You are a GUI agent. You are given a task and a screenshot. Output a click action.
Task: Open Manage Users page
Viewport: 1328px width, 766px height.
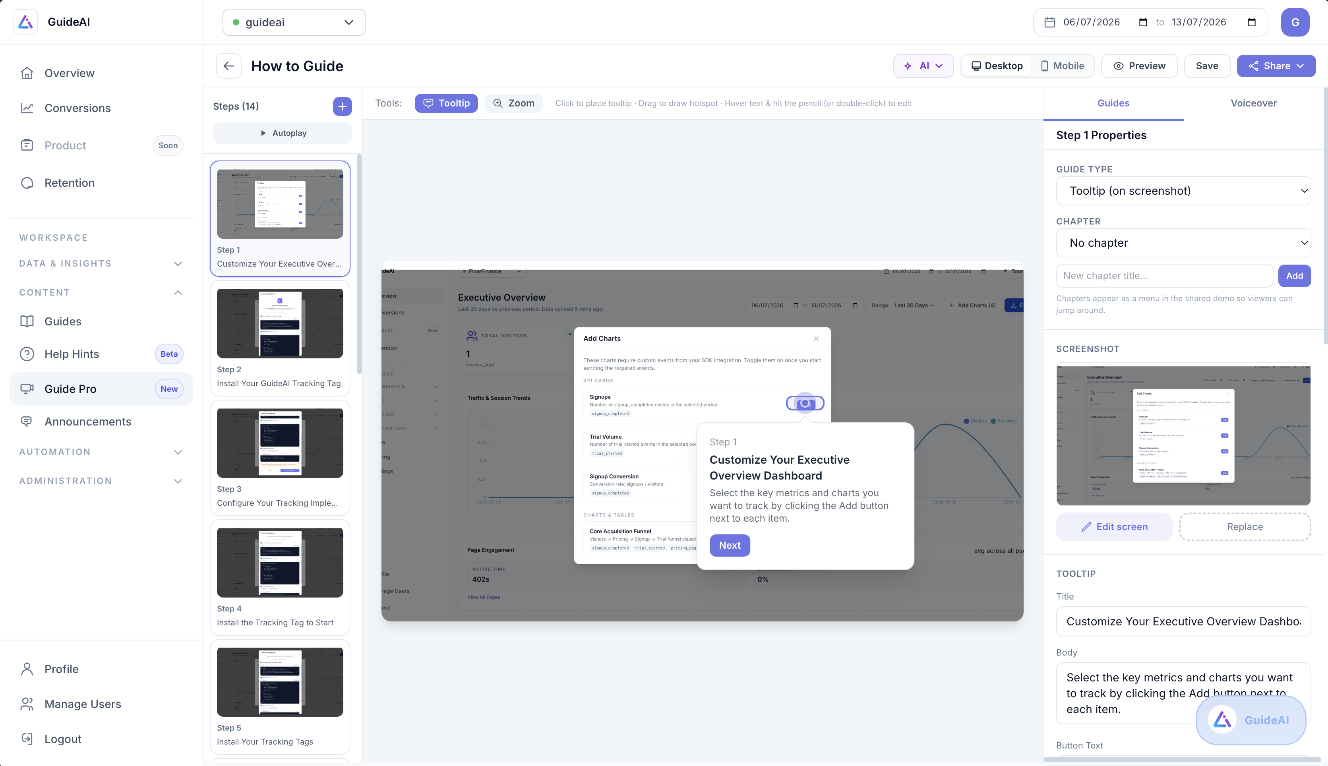tap(101, 704)
